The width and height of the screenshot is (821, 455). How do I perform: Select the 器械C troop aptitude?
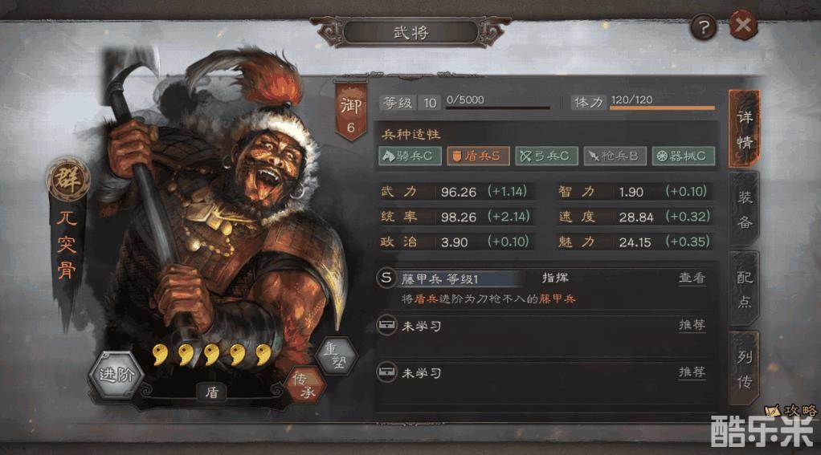click(684, 156)
